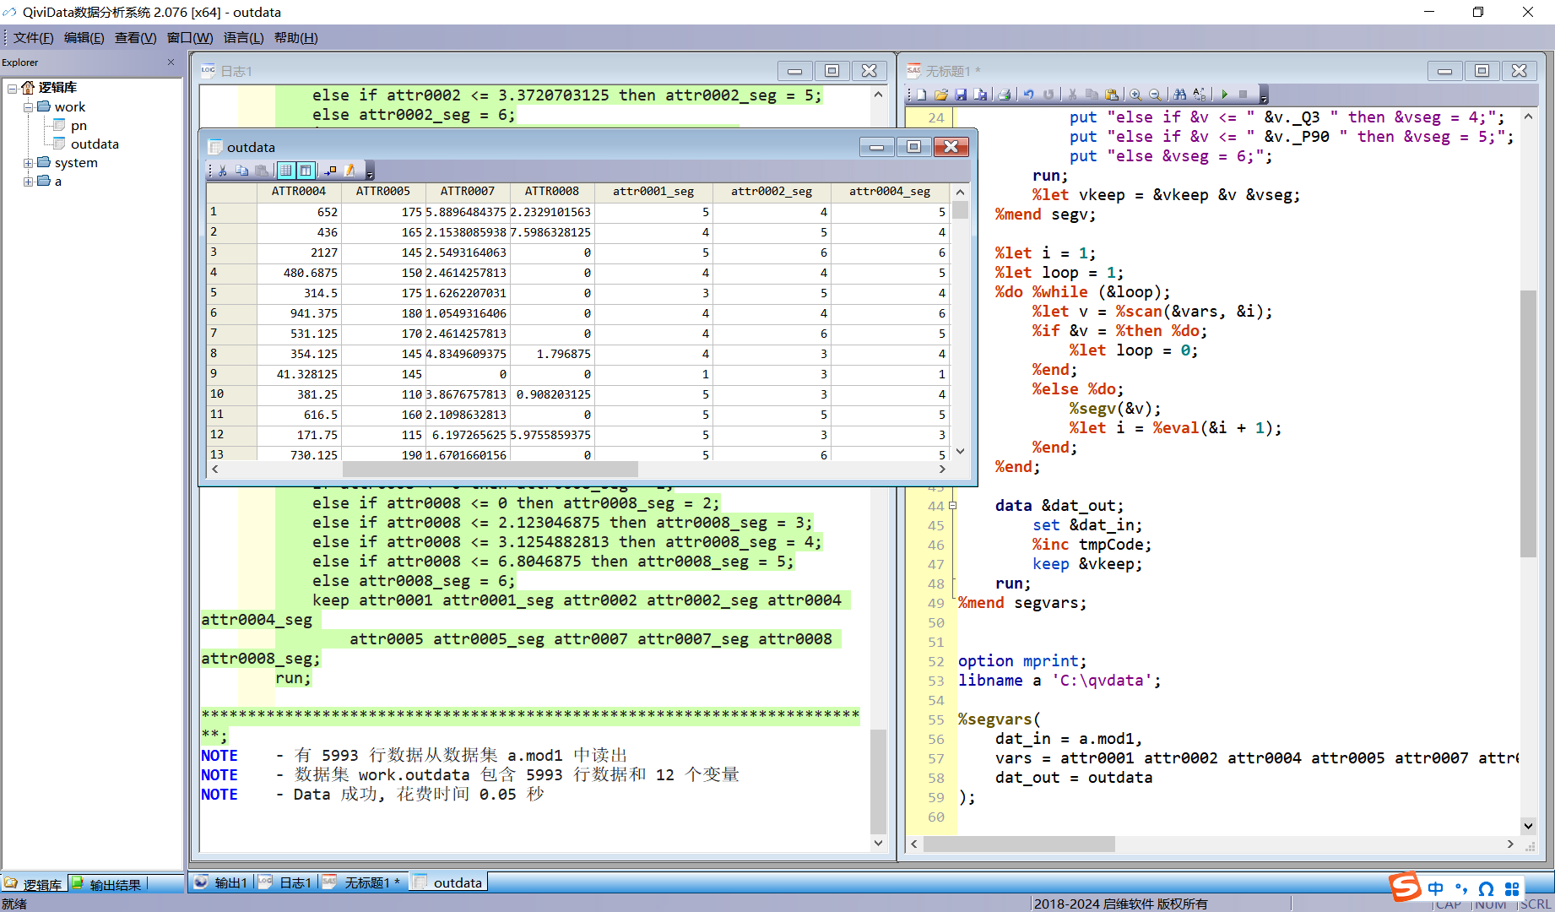This screenshot has width=1555, height=912.
Task: Redo the edit in the editor toolbar
Action: pos(1048,95)
